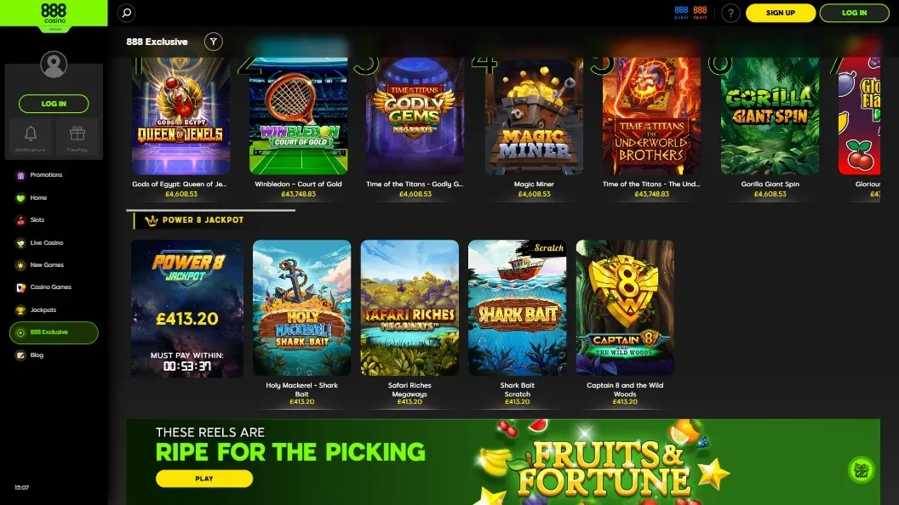Open the floating green gift icon
The width and height of the screenshot is (899, 505).
pyautogui.click(x=862, y=470)
